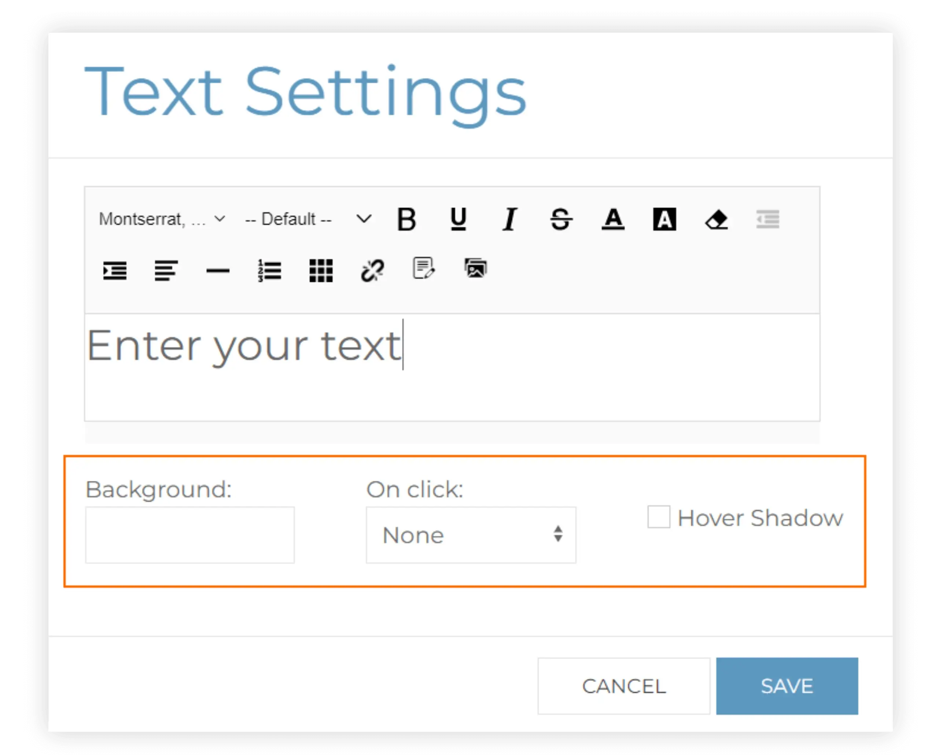Click the numbered list icon
Screen dimensions: 928x755
coord(269,270)
